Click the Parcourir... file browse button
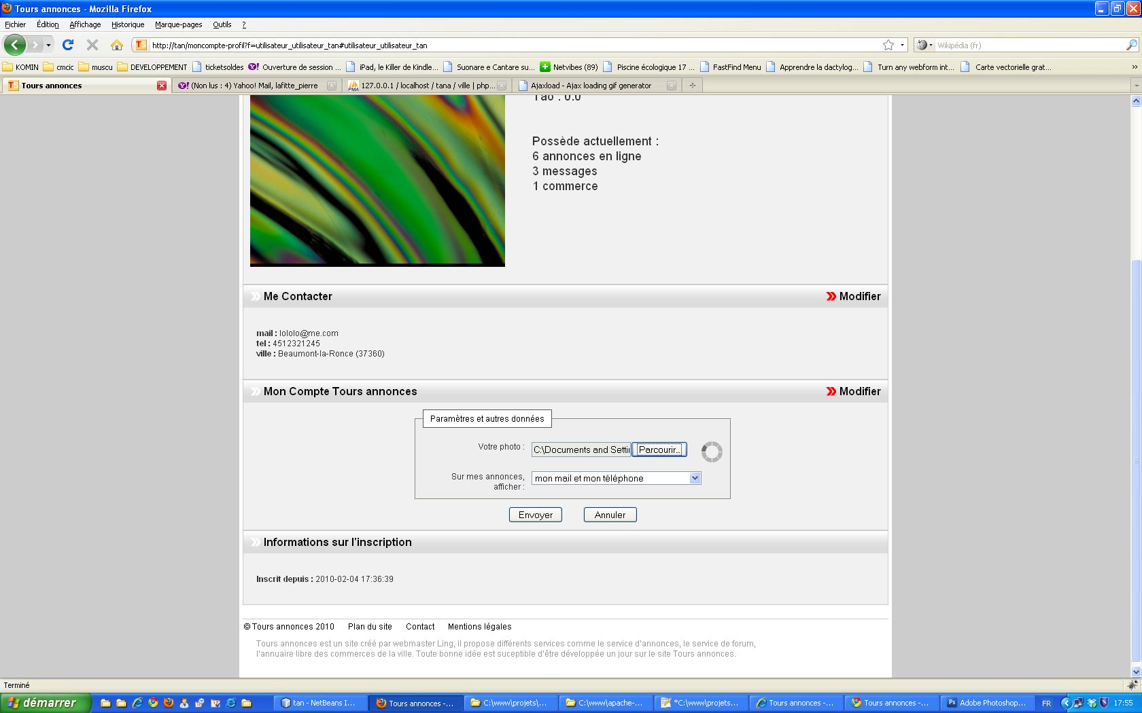Screen dimensions: 1142x713 click(659, 450)
